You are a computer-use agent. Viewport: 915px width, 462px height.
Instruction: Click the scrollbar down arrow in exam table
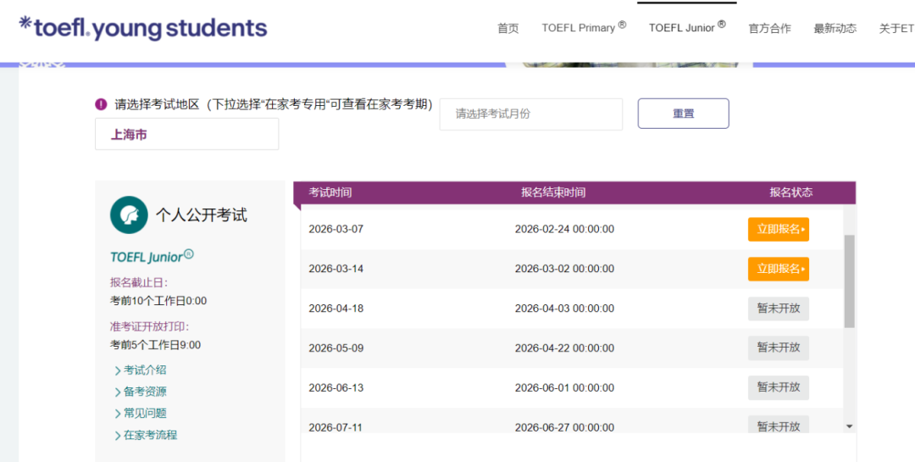point(849,426)
